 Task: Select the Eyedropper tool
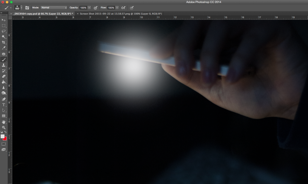pyautogui.click(x=3, y=48)
